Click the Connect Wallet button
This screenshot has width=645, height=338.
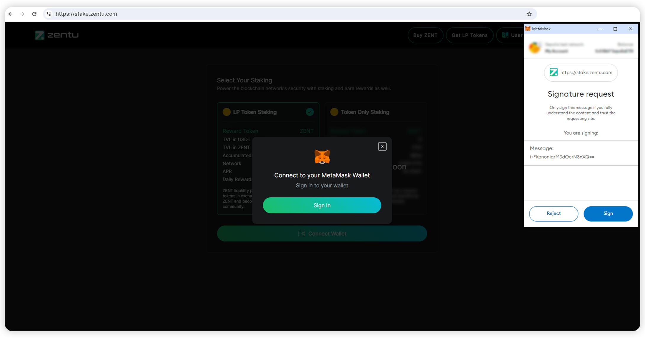[x=322, y=234]
